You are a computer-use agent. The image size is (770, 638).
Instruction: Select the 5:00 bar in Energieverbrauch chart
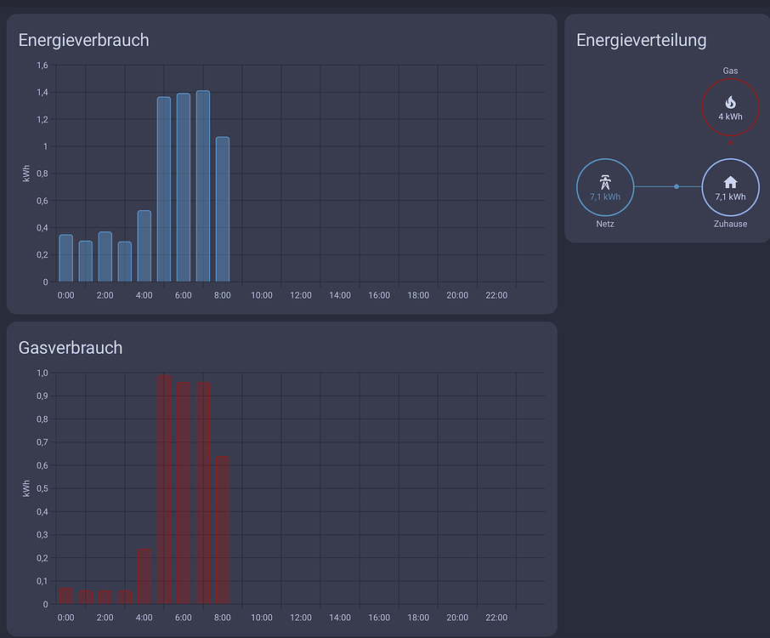164,189
